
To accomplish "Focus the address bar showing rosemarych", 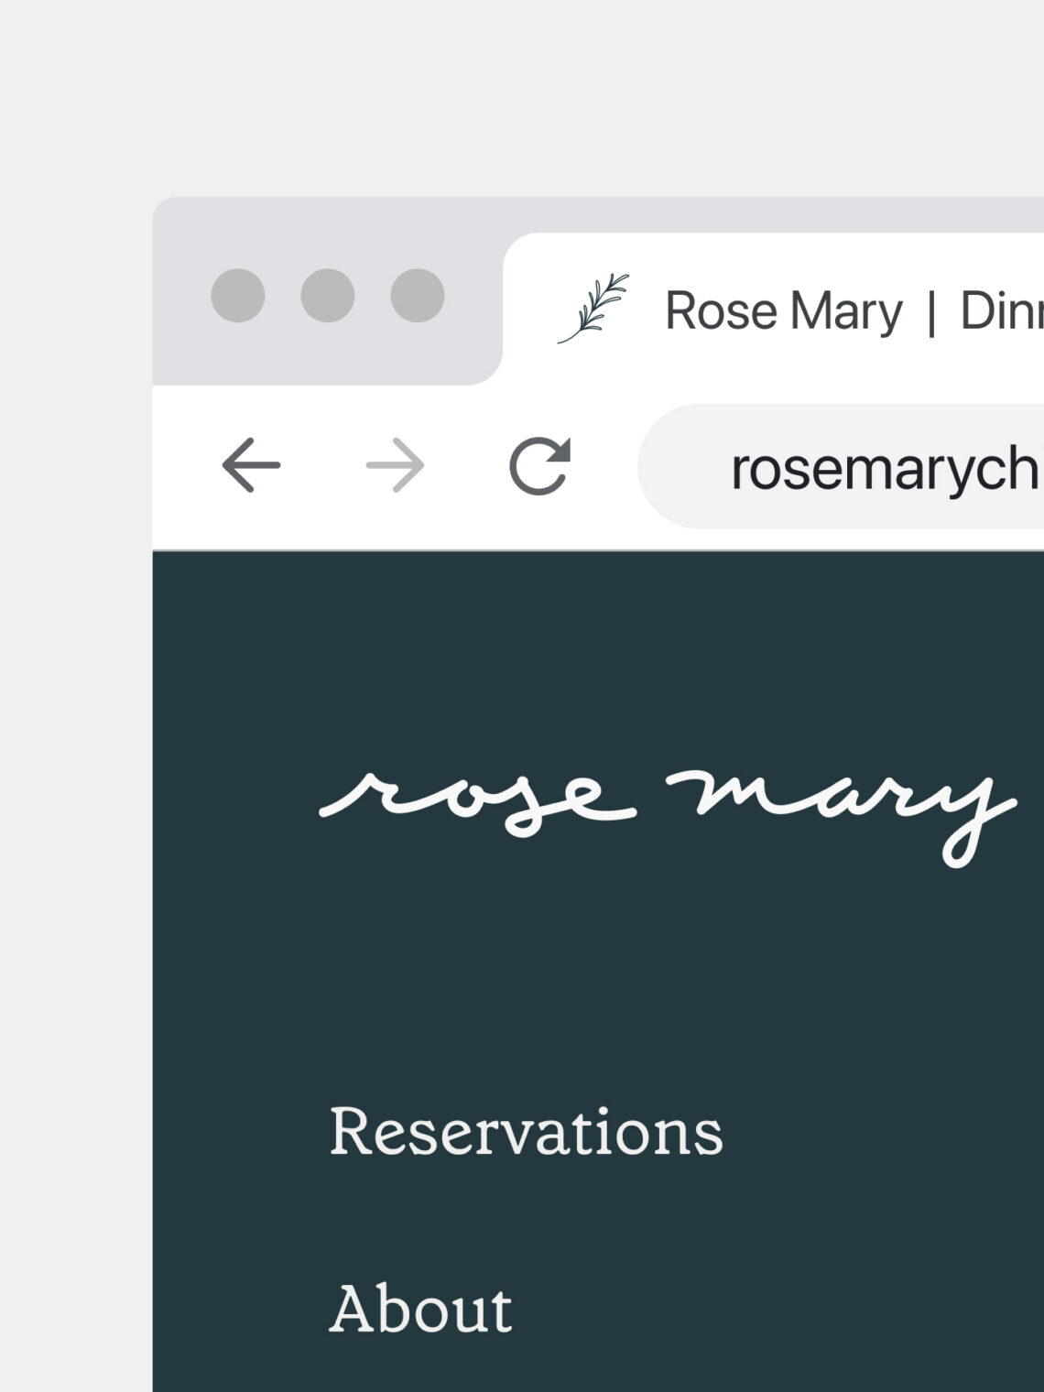I will pyautogui.click(x=841, y=466).
